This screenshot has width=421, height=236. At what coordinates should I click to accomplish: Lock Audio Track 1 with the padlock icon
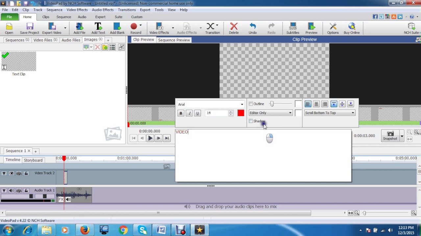[26, 190]
